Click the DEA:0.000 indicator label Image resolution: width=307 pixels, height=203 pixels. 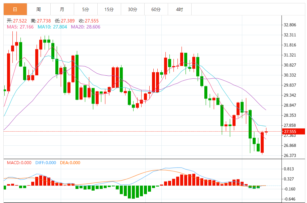coord(70,163)
